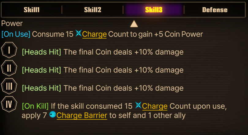Select the Uptie II hexagon icon
248x135 pixels.
[x=9, y=68]
